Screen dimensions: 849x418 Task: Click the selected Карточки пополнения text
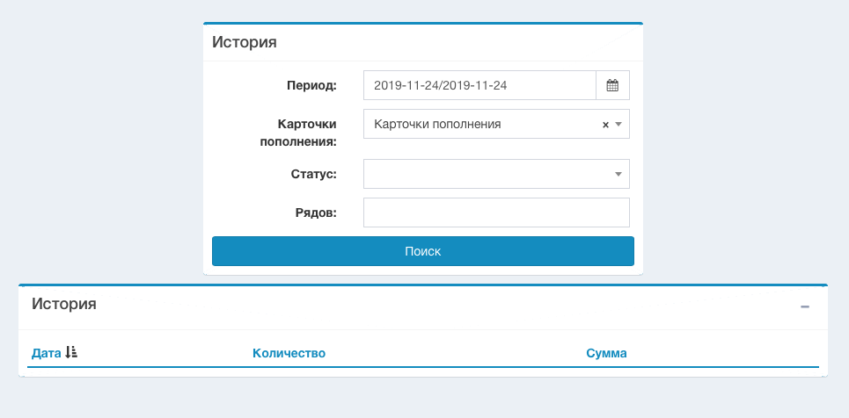(x=437, y=125)
